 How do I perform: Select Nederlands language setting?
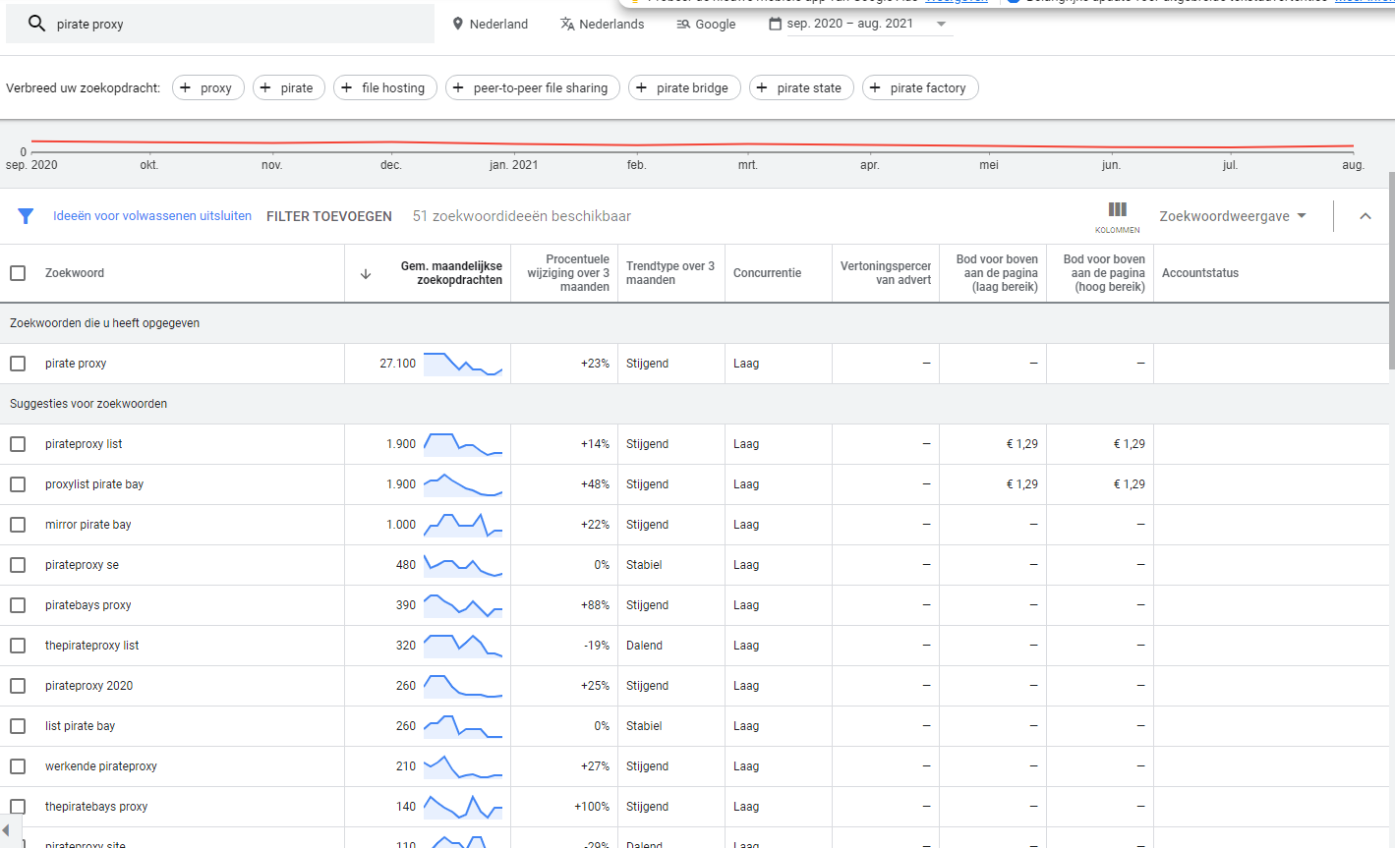(602, 24)
